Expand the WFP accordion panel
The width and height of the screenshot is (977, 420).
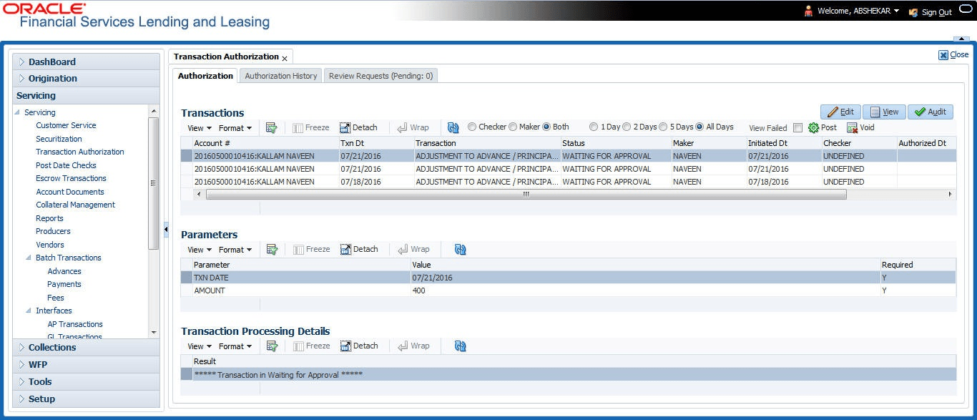click(x=86, y=365)
